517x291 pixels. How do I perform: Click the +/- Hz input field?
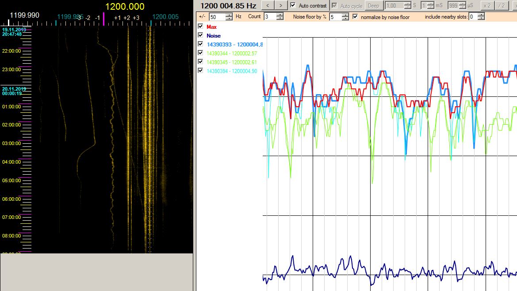(x=217, y=17)
